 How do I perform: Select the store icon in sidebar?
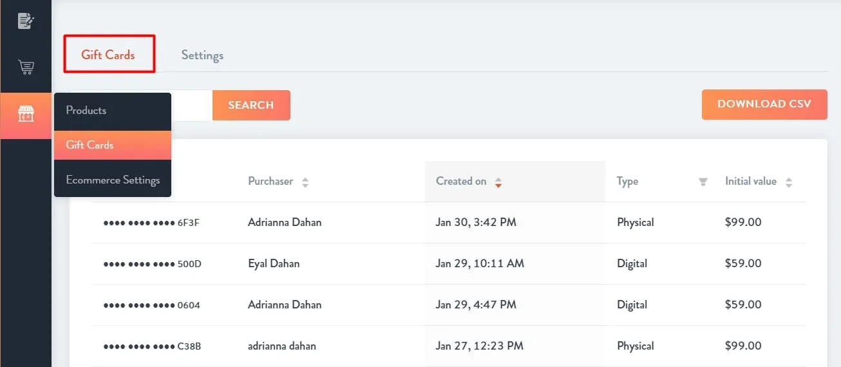26,115
